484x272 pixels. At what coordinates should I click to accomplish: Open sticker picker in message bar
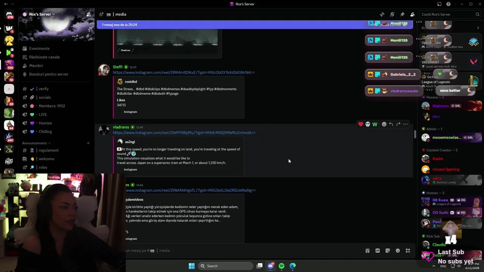pos(388,250)
